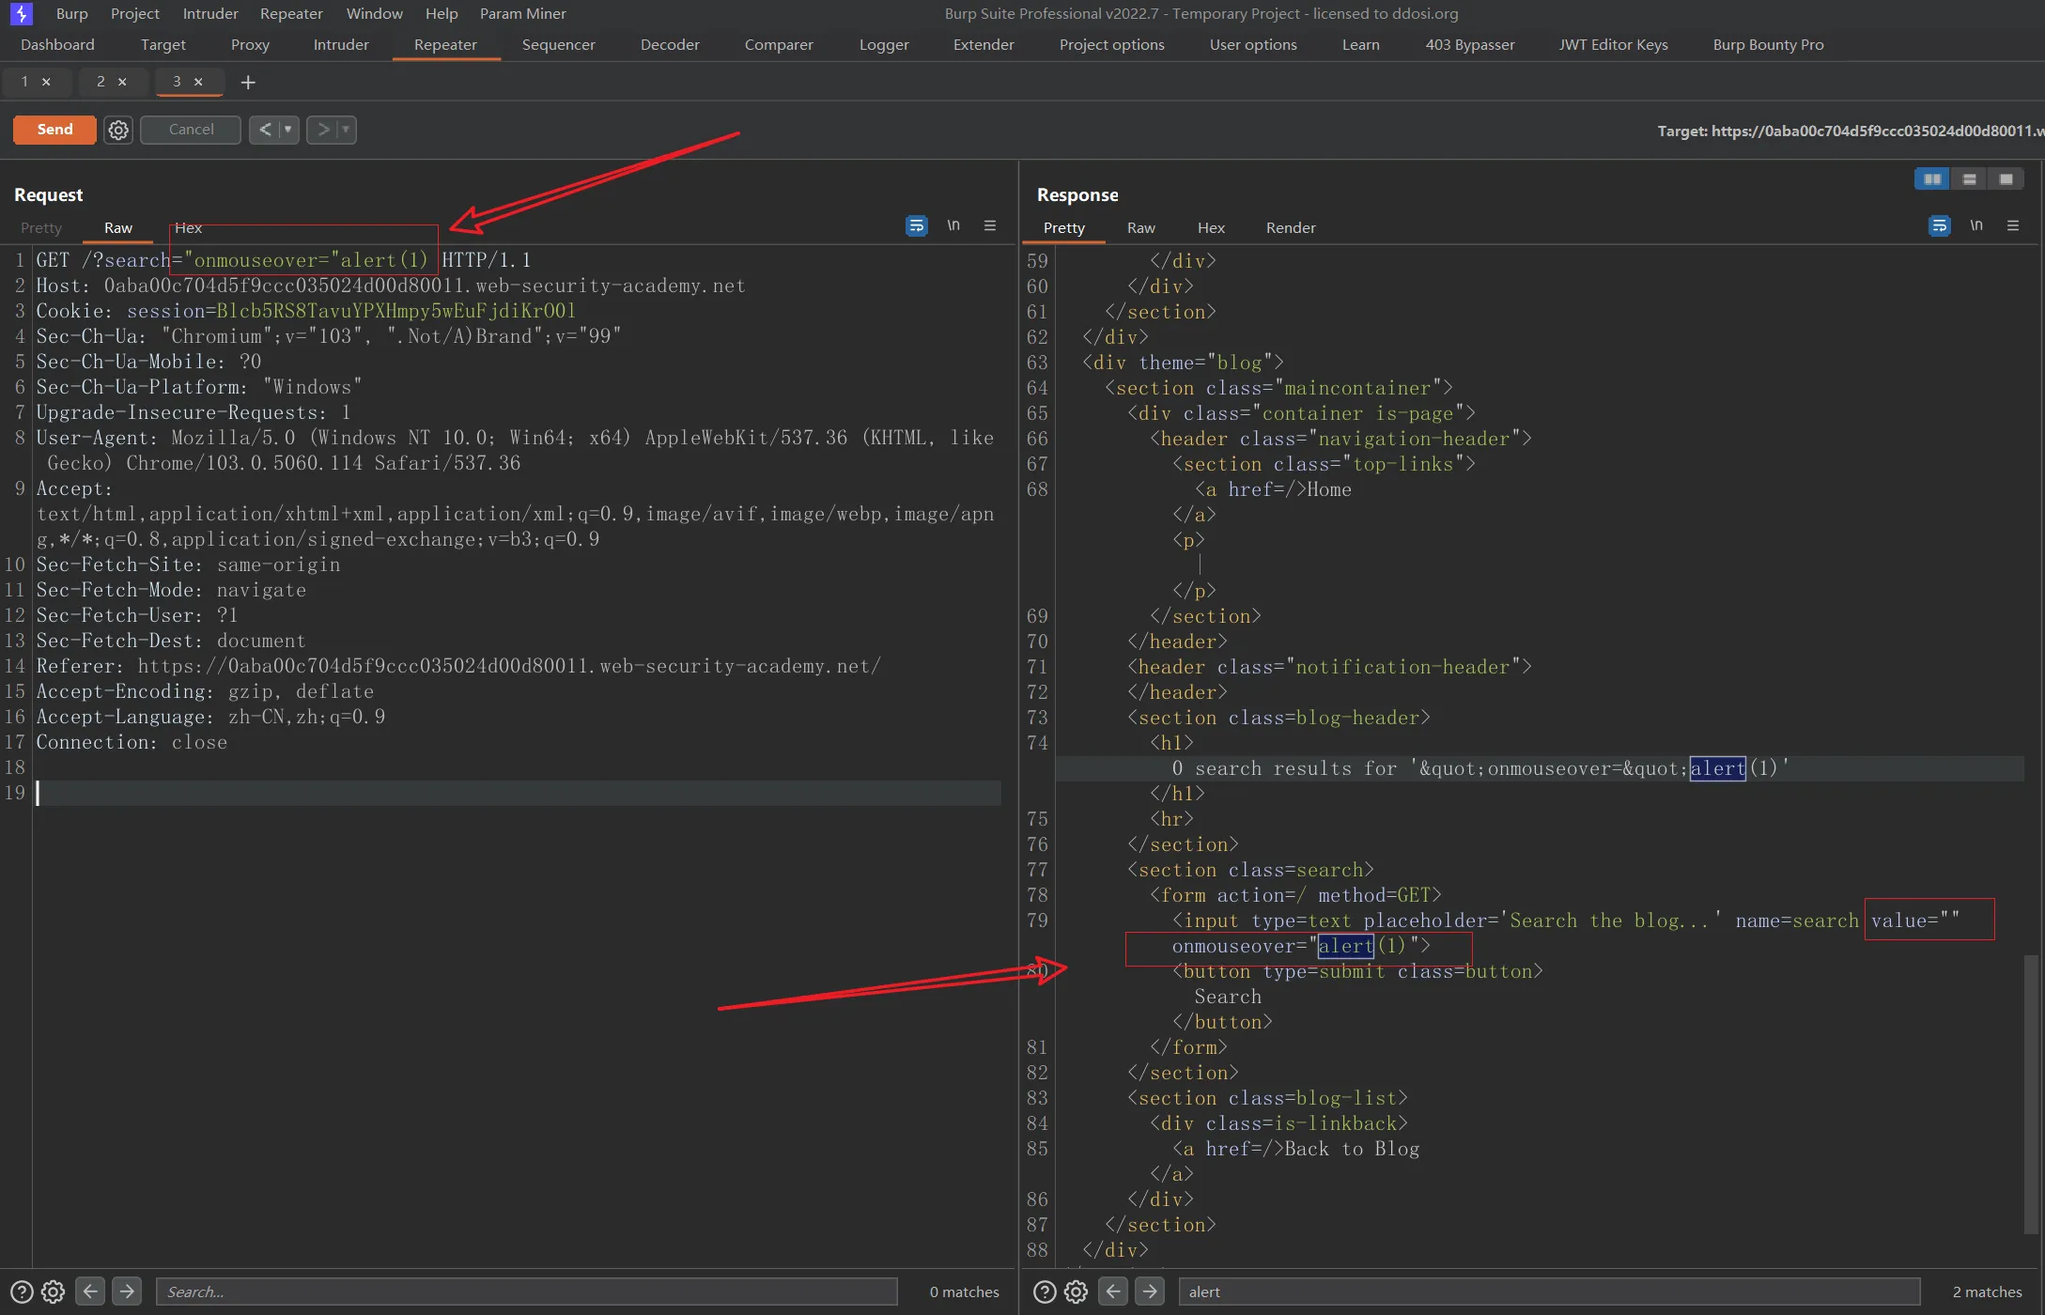Toggle non-printable characters in Request panel
2045x1315 pixels.
pos(953,226)
